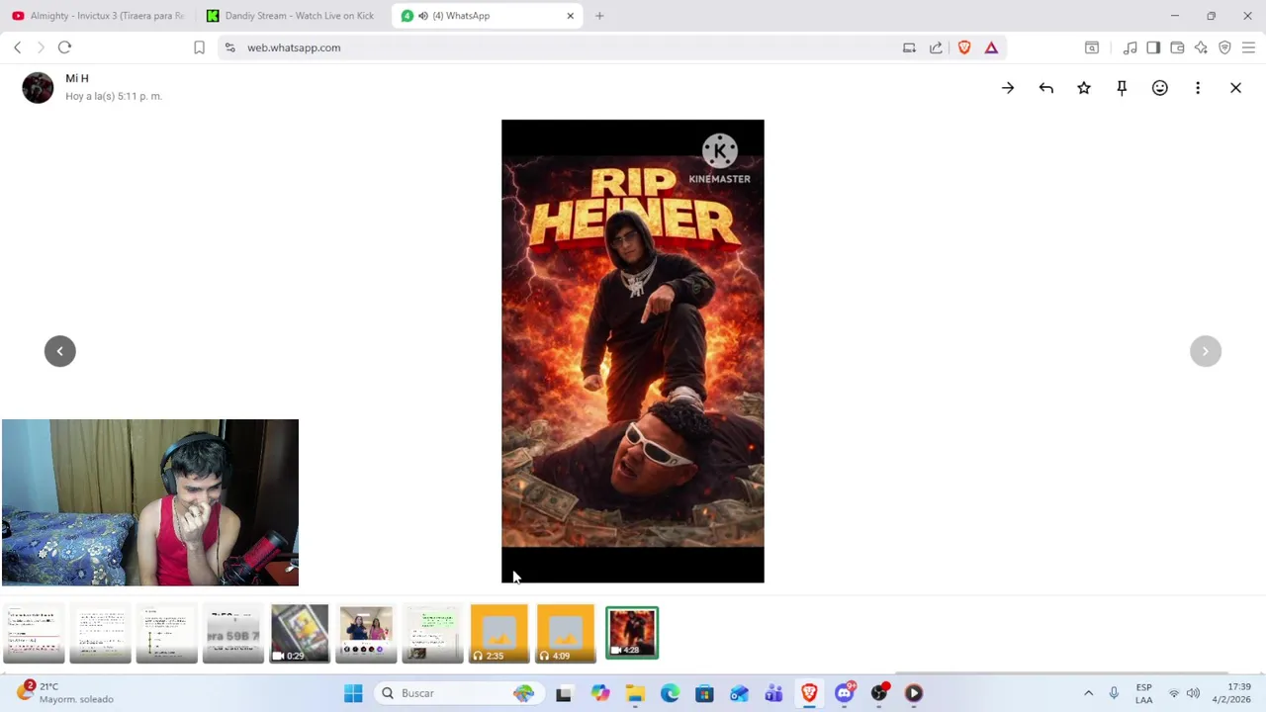This screenshot has width=1266, height=712.
Task: Open File Explorer from the taskbar
Action: click(x=635, y=693)
